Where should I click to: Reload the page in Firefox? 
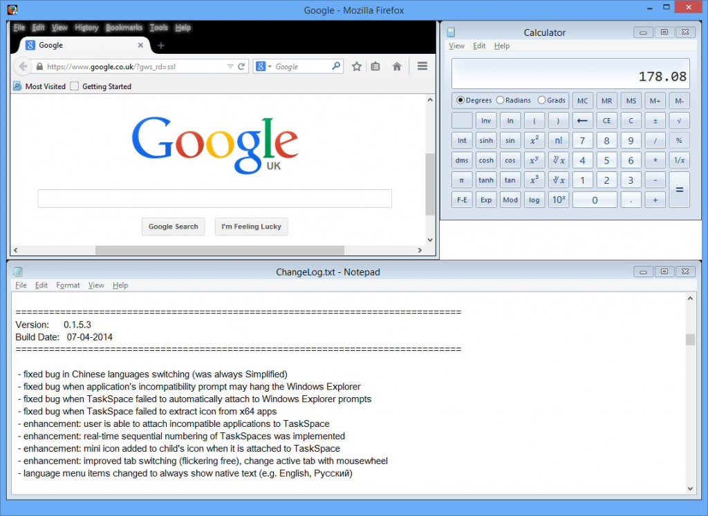click(x=241, y=66)
